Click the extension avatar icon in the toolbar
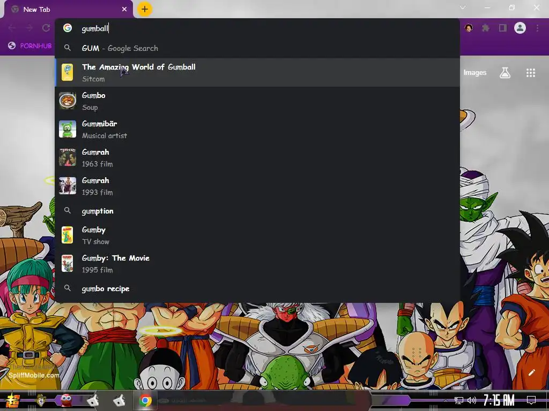The width and height of the screenshot is (549, 411). tap(469, 28)
